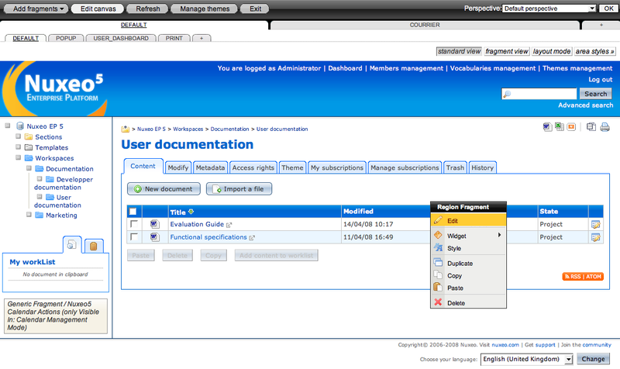
Task: Click the Templates folder icon
Action: (x=29, y=147)
